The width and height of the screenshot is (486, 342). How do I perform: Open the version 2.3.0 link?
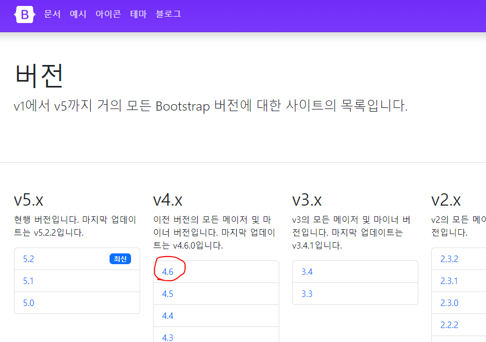(x=449, y=303)
